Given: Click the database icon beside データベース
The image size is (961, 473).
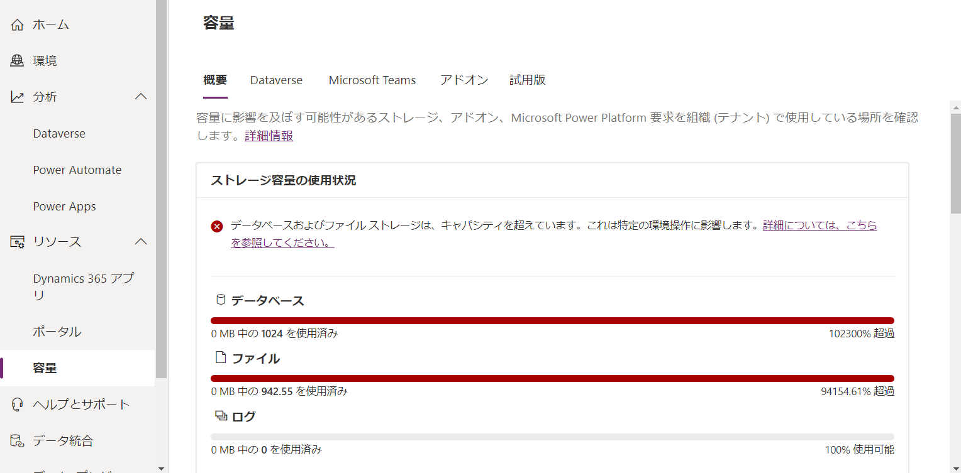Looking at the screenshot, I should [x=220, y=299].
